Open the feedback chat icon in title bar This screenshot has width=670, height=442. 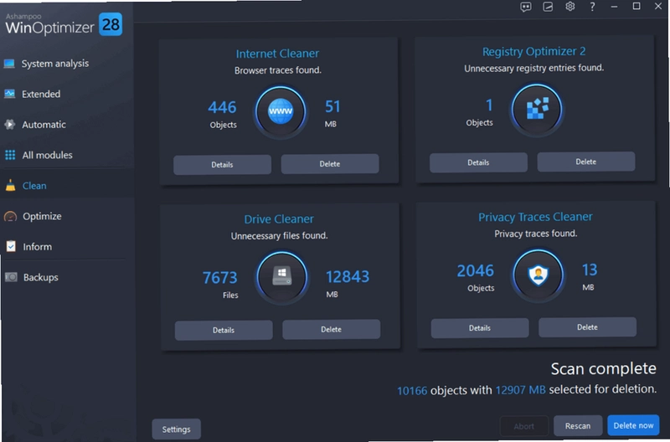[526, 7]
